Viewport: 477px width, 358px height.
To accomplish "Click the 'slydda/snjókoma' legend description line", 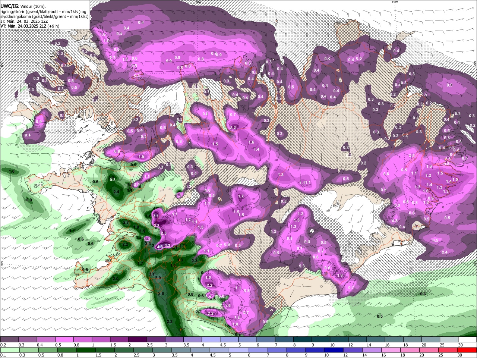I will pos(44,16).
